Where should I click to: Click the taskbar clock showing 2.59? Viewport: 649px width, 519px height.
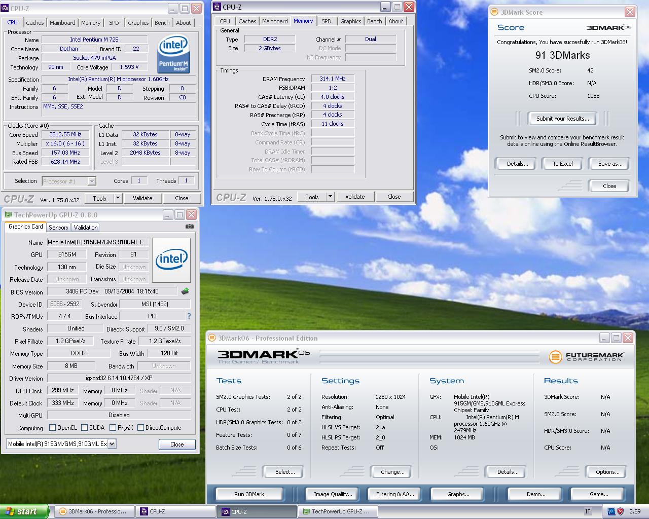coord(635,511)
